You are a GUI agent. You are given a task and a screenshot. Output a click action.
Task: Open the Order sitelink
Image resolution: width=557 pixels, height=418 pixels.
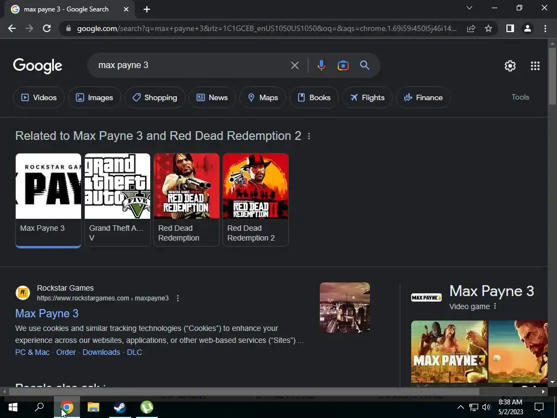(66, 352)
